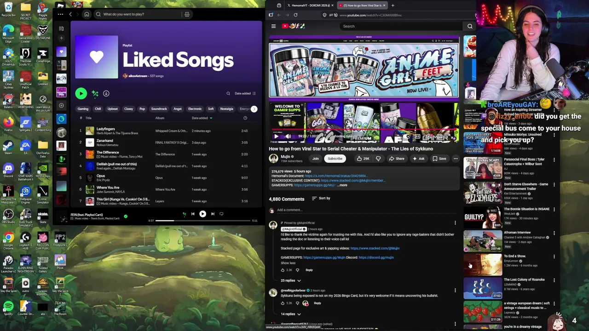Go back in Spotify navigation

click(70, 14)
